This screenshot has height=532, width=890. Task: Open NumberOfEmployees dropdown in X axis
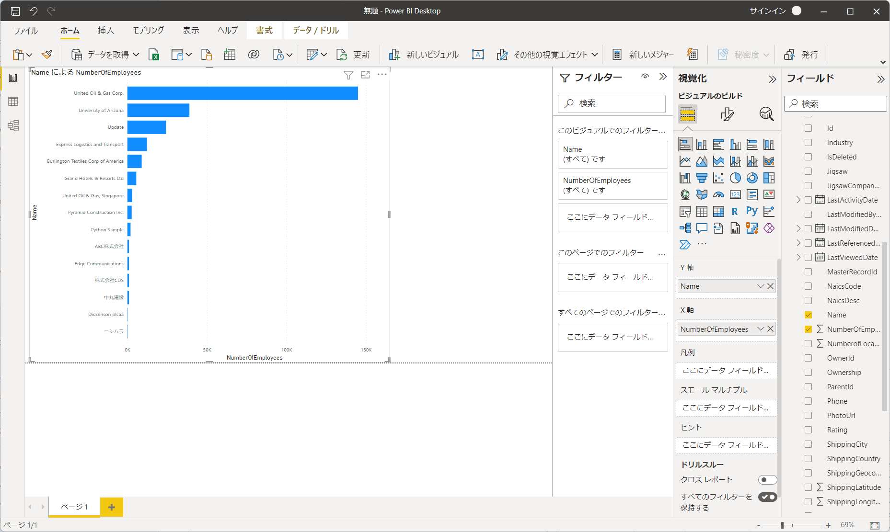point(761,329)
